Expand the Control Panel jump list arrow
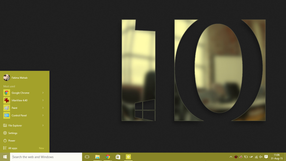The height and width of the screenshot is (161, 286). (43, 115)
